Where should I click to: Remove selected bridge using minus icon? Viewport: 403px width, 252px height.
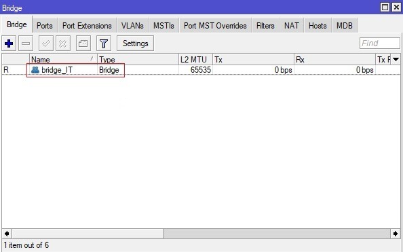(x=26, y=43)
